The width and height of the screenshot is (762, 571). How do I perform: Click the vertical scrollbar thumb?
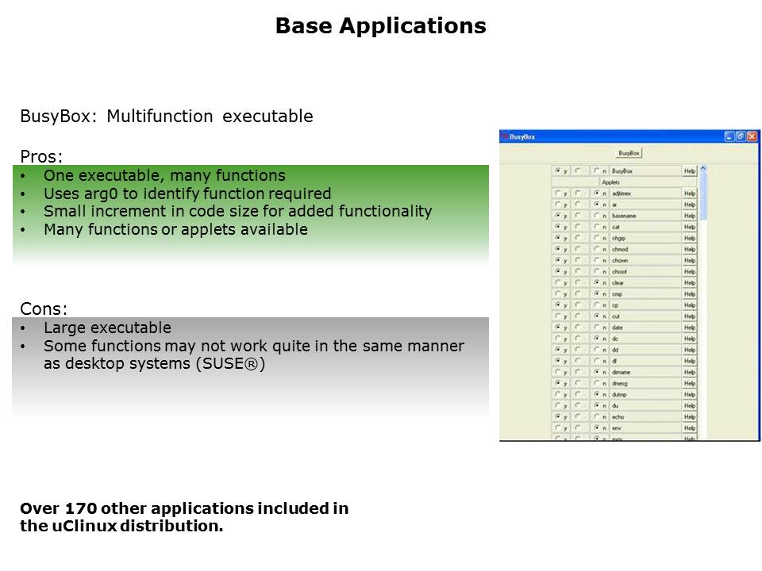[702, 194]
